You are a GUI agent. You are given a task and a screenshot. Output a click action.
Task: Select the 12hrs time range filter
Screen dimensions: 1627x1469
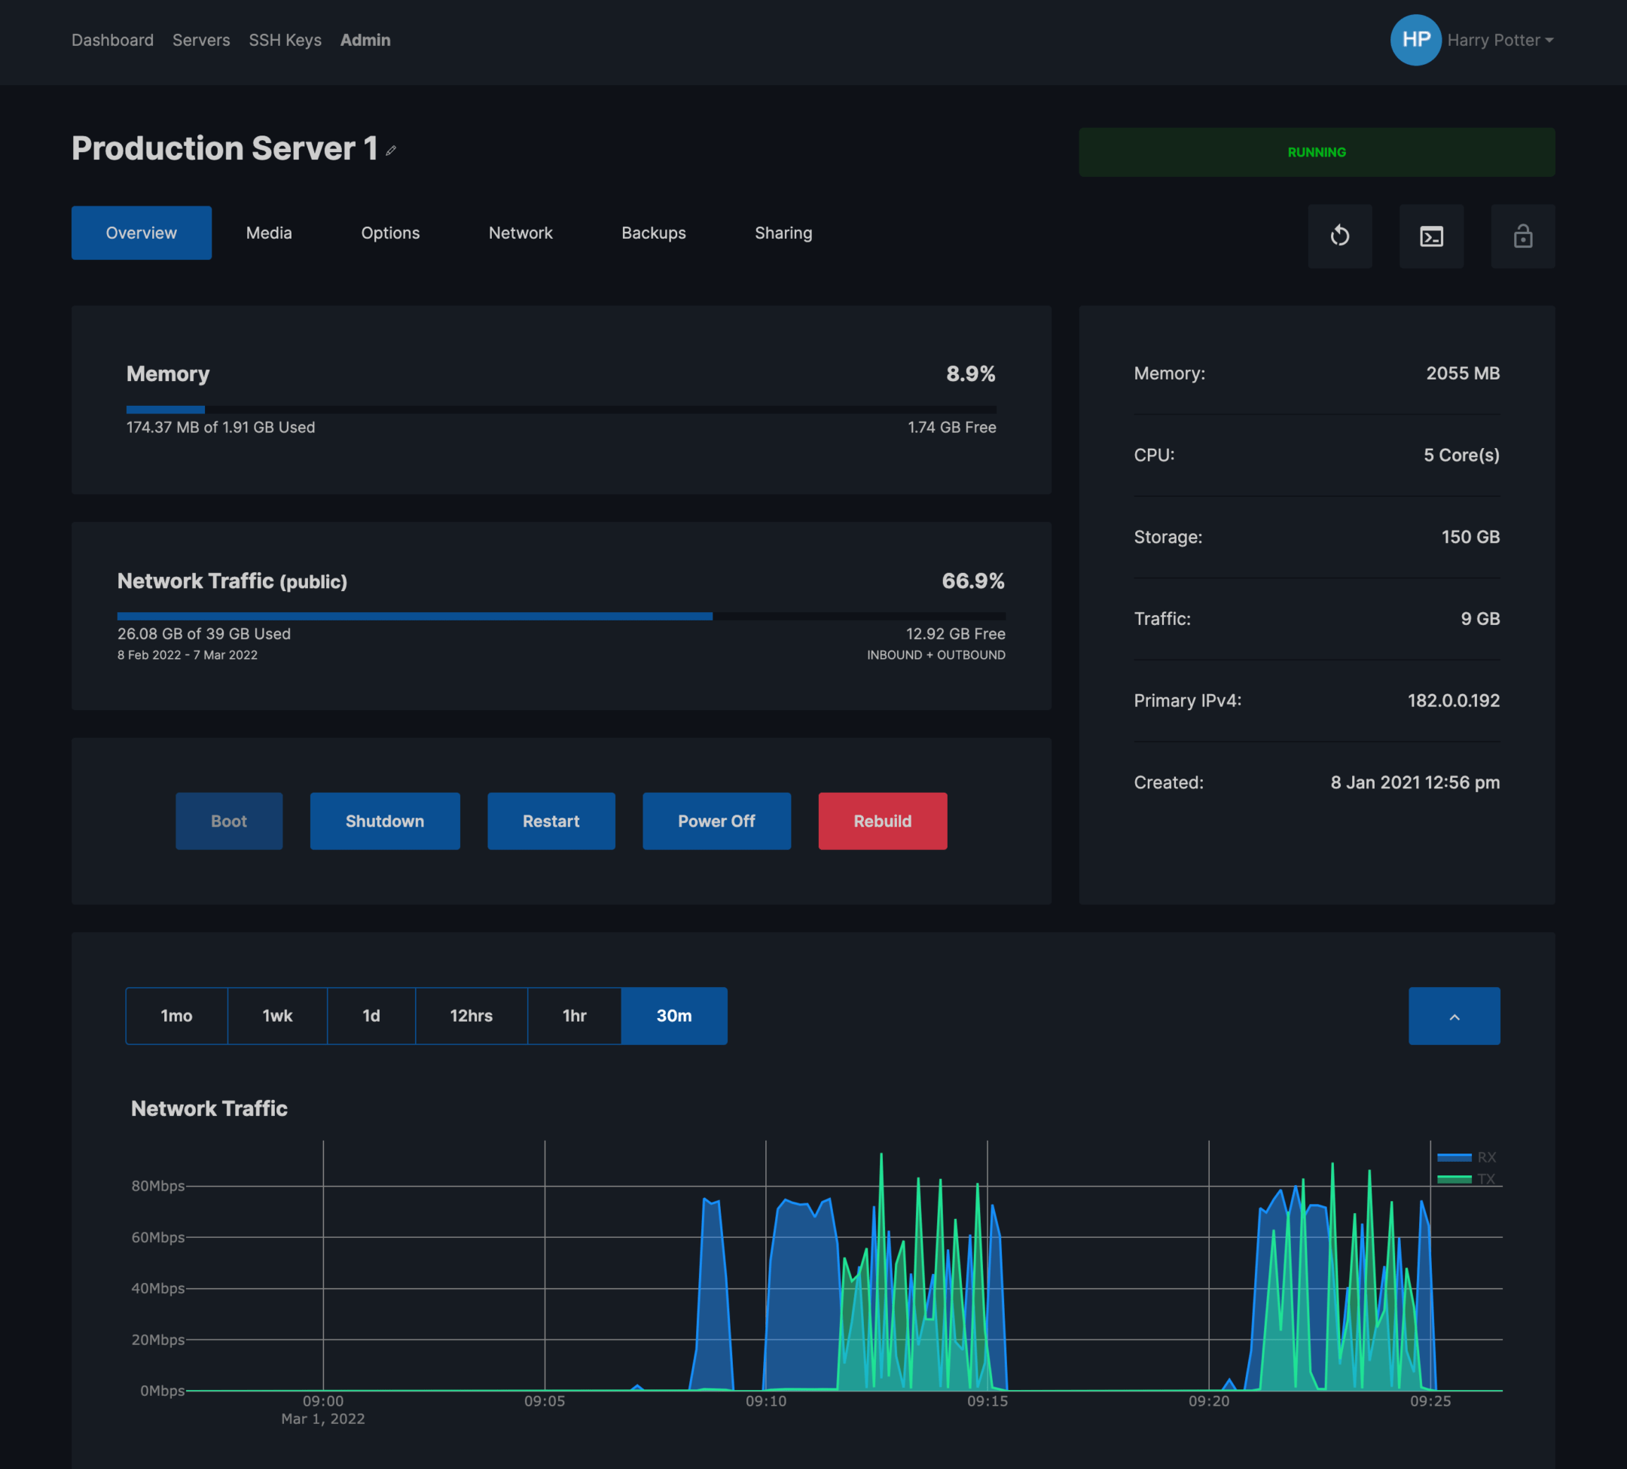pos(472,1014)
